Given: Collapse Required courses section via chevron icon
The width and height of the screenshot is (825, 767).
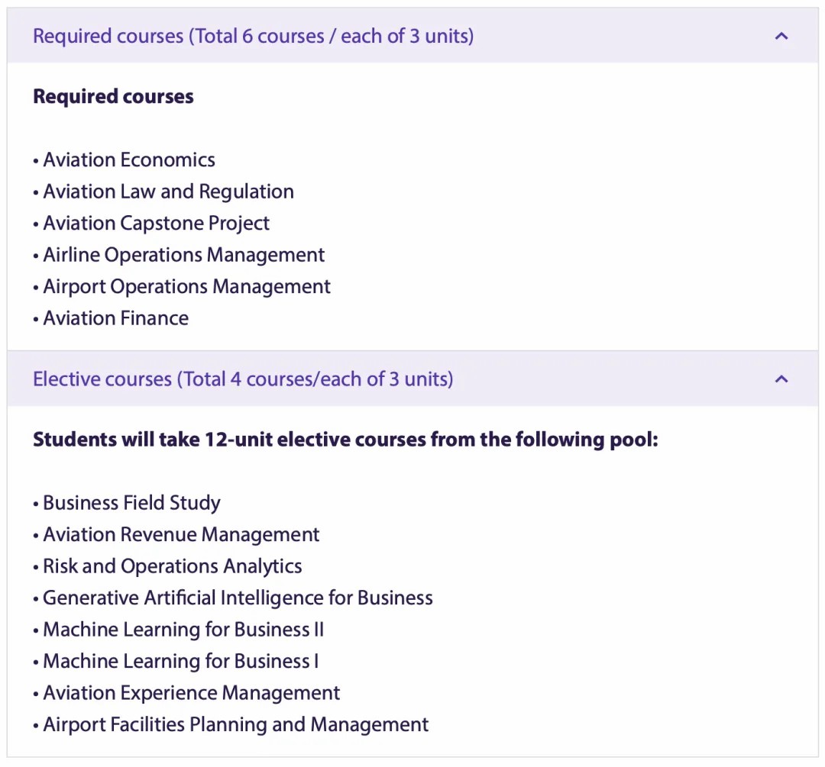Looking at the screenshot, I should 781,36.
